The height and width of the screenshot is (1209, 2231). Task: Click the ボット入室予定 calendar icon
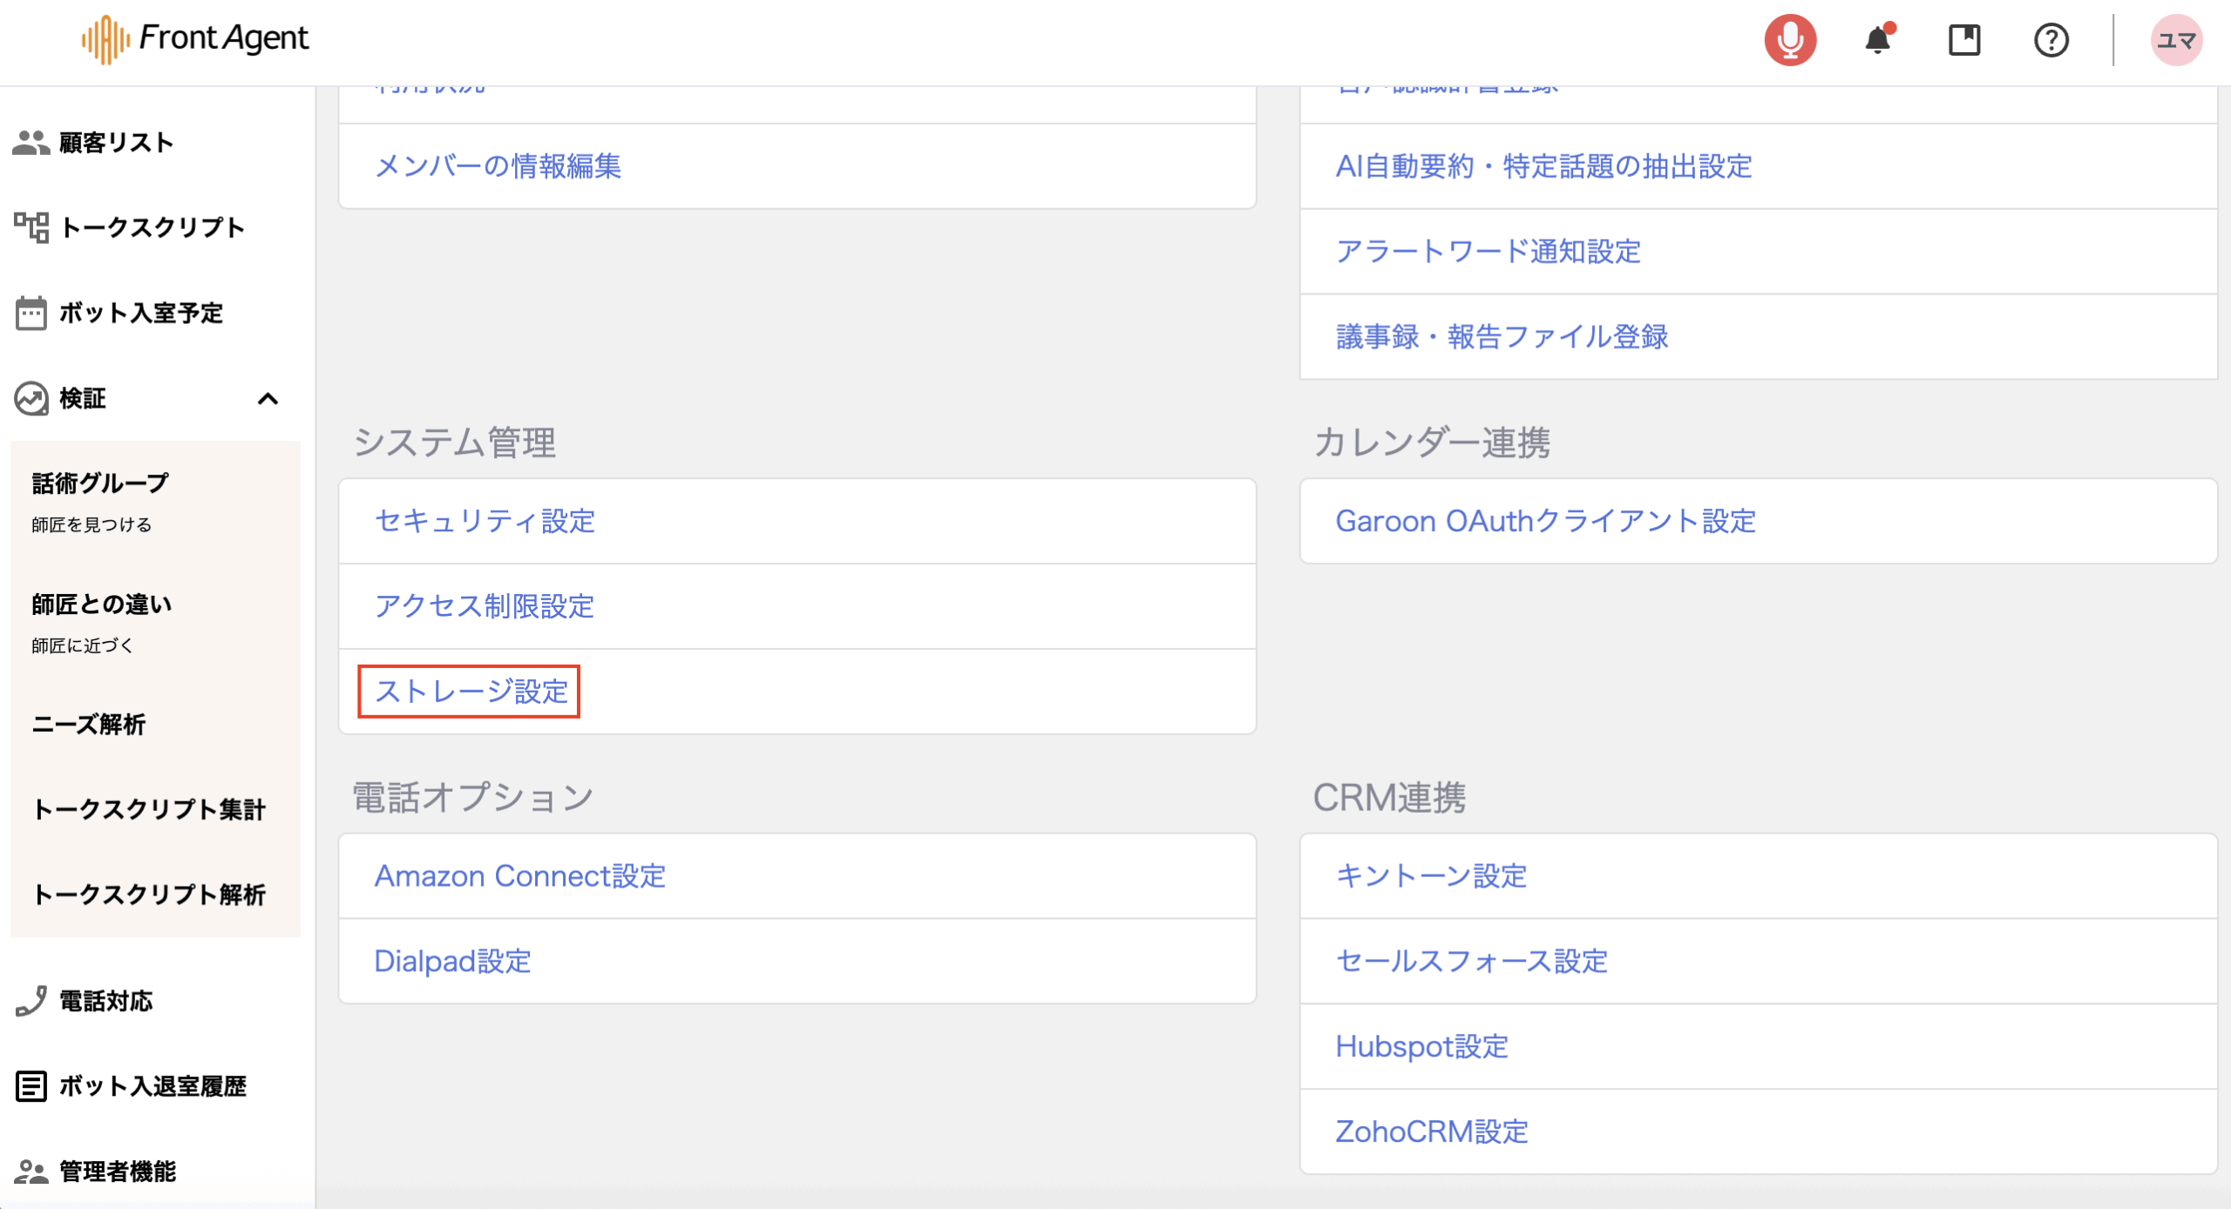tap(31, 313)
